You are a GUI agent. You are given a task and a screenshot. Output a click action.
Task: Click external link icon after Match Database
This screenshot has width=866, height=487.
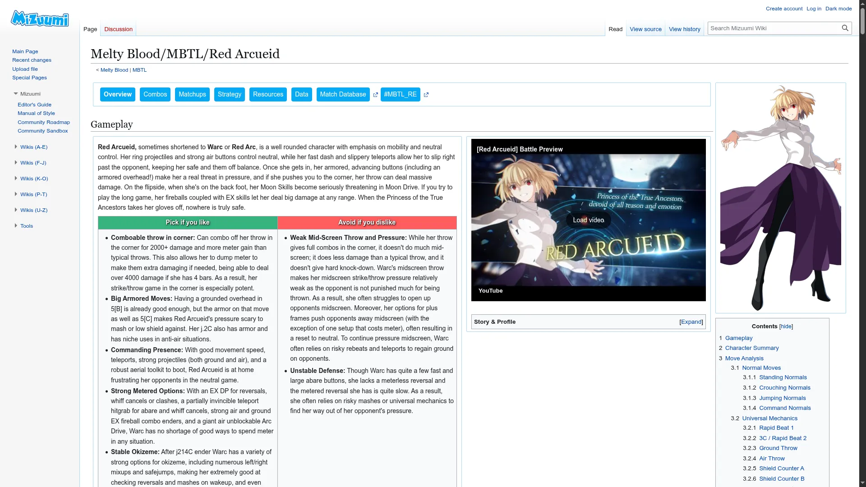pos(375,95)
